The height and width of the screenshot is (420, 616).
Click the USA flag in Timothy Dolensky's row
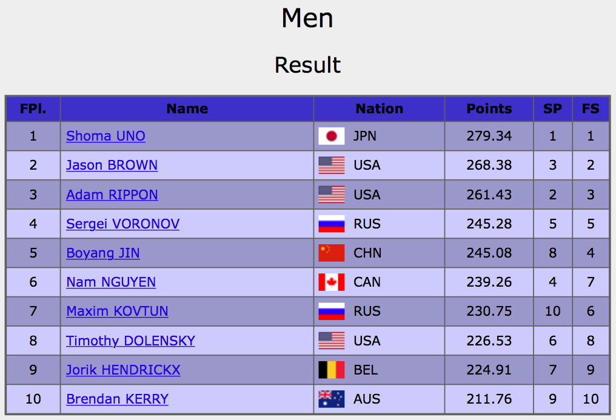pyautogui.click(x=331, y=341)
